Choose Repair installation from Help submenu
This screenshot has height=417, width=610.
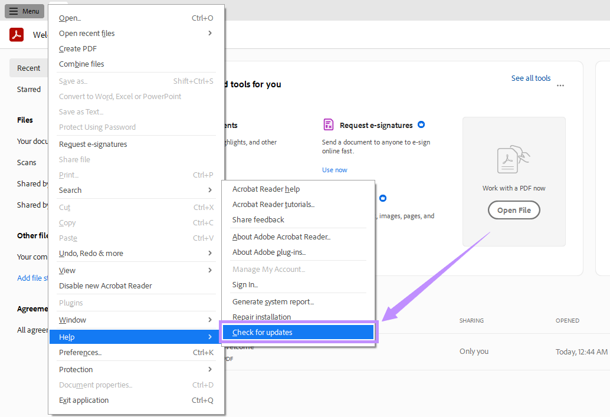click(x=261, y=317)
